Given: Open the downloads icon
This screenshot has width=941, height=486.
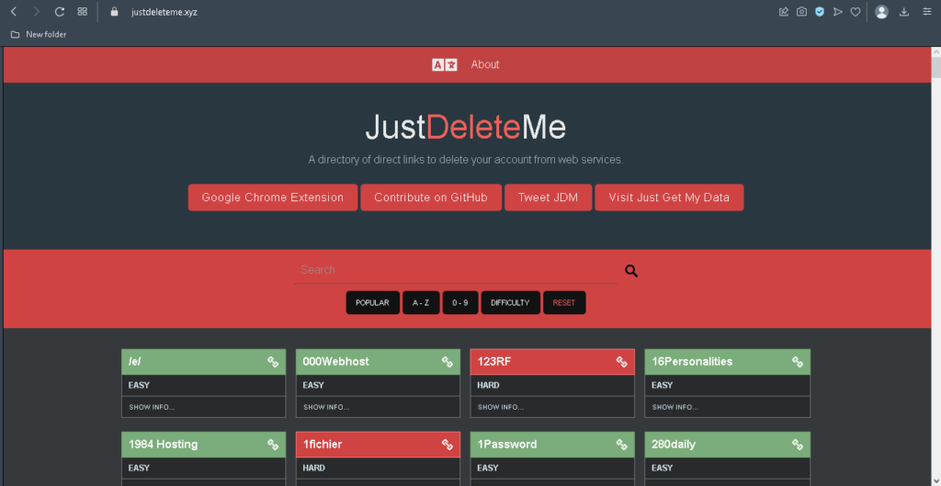Looking at the screenshot, I should [x=904, y=11].
